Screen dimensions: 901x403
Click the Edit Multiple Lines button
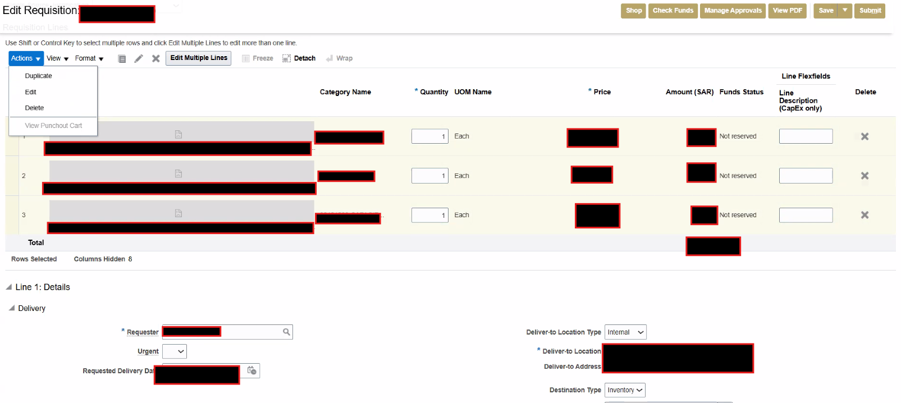199,58
